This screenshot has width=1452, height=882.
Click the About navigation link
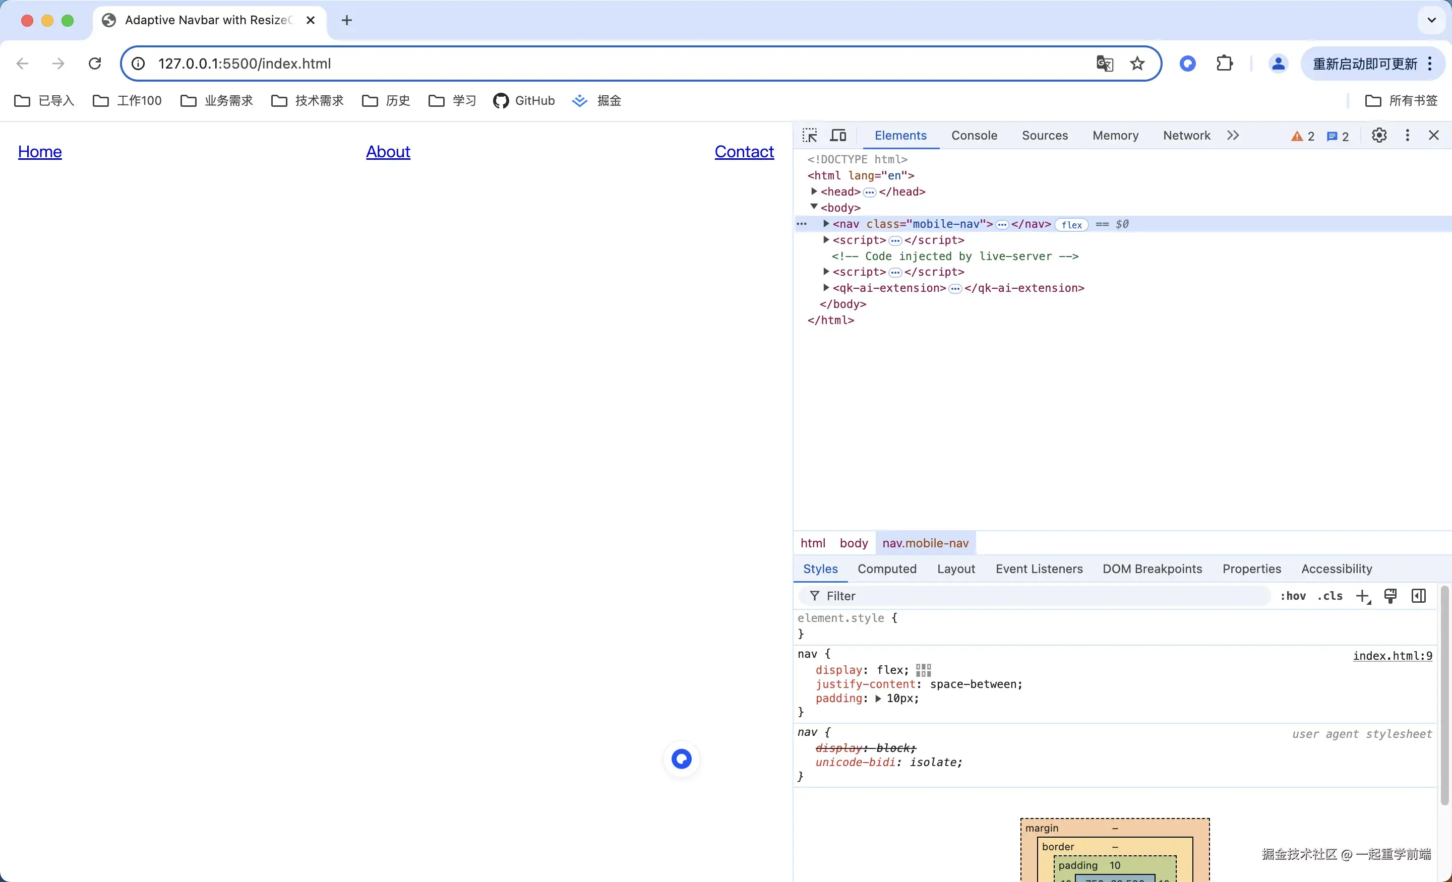tap(388, 151)
